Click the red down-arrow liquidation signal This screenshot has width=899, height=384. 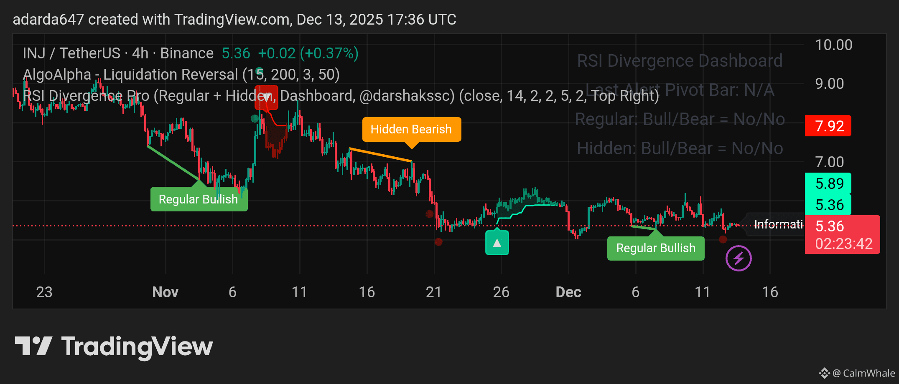click(x=266, y=97)
